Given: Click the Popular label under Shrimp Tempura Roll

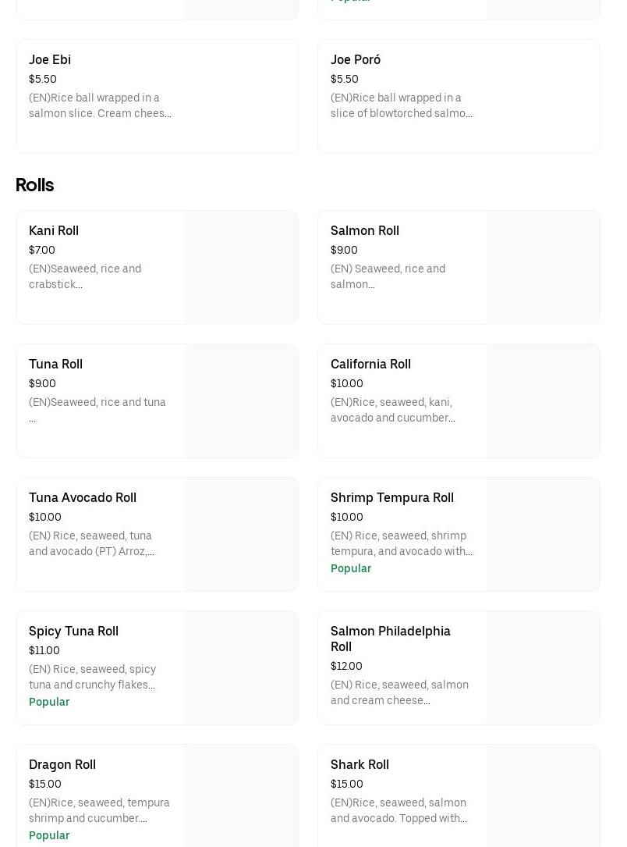Looking at the screenshot, I should pyautogui.click(x=351, y=568).
